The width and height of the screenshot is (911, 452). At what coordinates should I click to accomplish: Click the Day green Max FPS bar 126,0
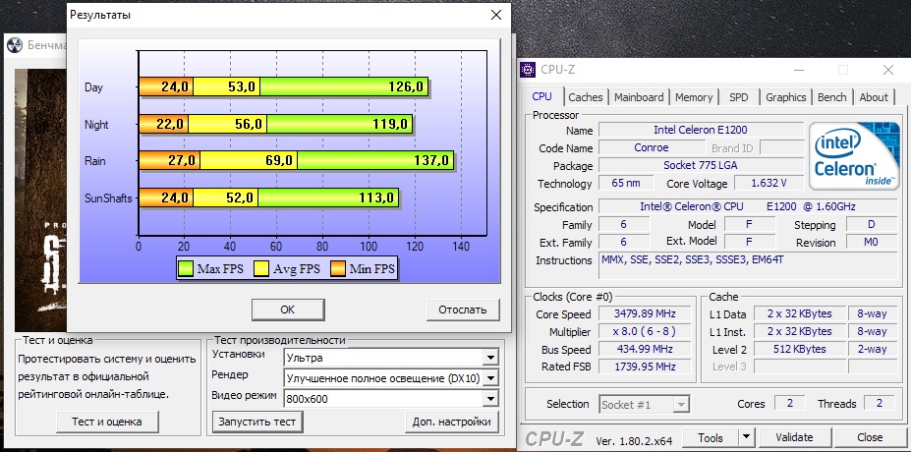(344, 87)
